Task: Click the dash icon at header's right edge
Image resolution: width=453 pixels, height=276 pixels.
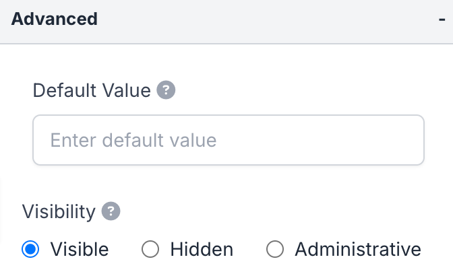Action: pyautogui.click(x=441, y=20)
